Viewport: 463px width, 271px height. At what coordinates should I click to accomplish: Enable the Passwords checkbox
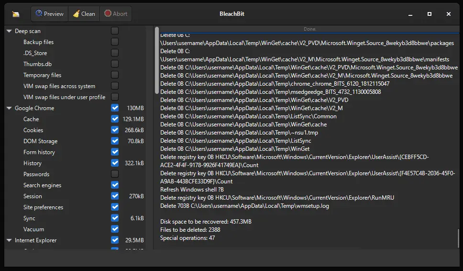pyautogui.click(x=115, y=174)
